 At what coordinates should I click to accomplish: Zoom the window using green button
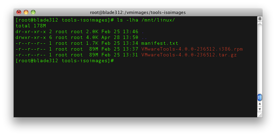(x=33, y=12)
